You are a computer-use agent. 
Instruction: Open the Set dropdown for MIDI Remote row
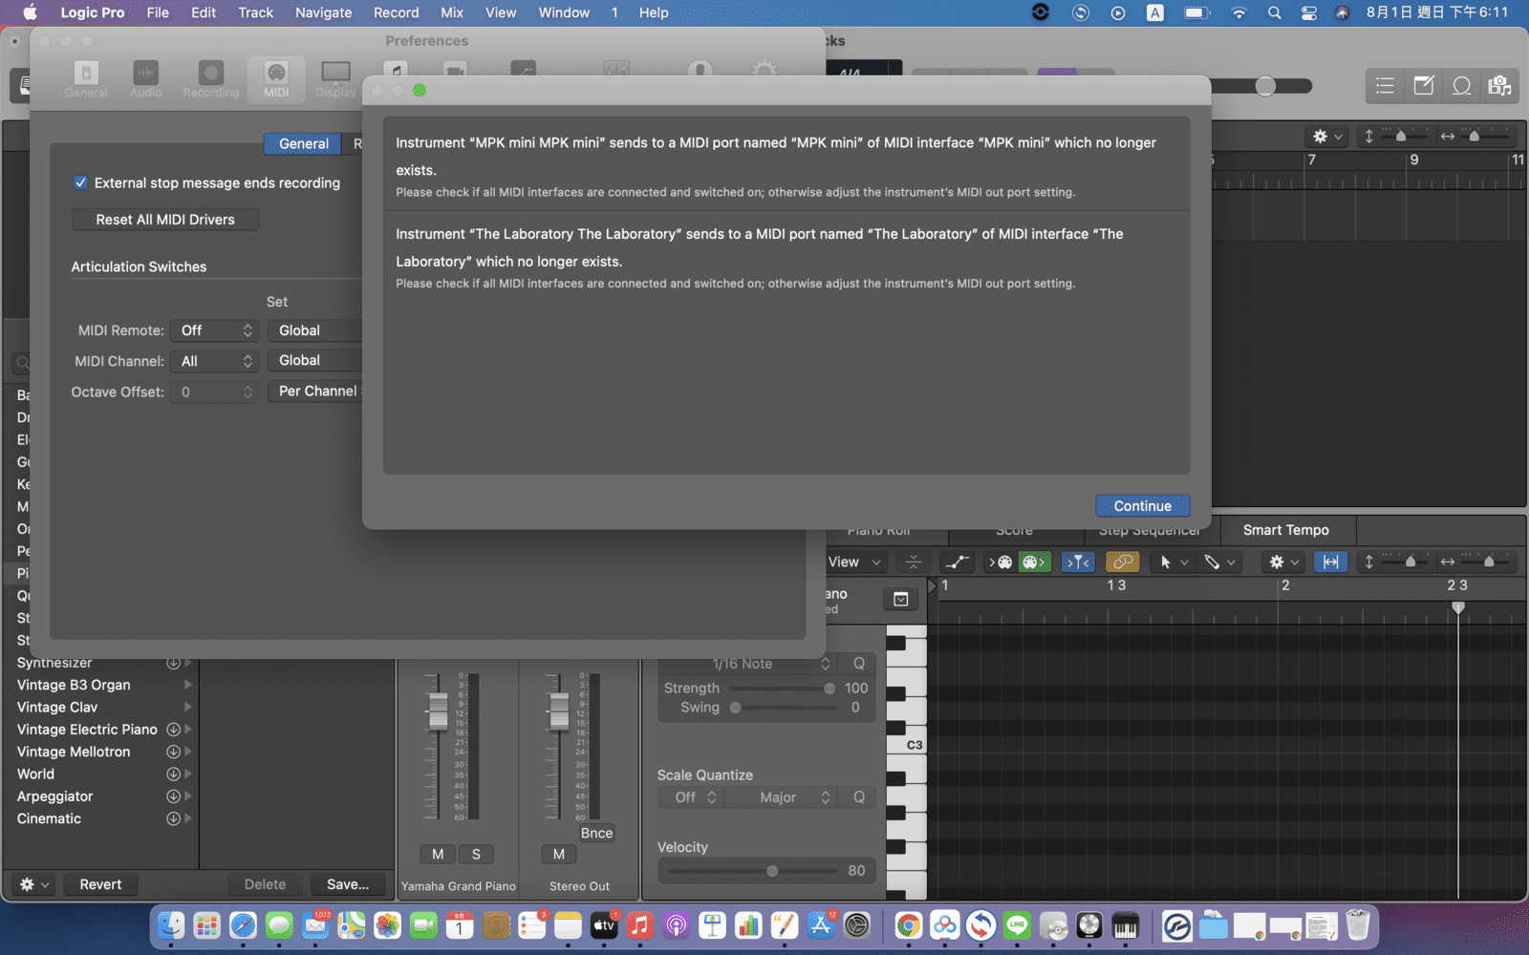coord(314,330)
